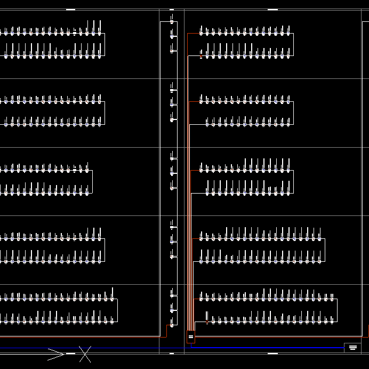Image resolution: width=369 pixels, height=369 pixels.
Task: Select bottom border white marker below center column
Action: coord(171,353)
